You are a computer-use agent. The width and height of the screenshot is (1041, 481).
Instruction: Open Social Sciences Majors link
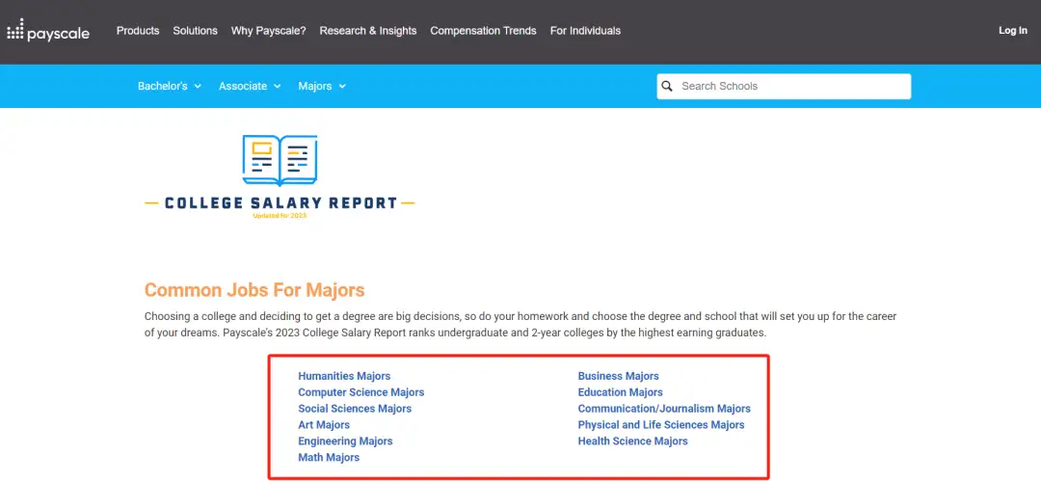[355, 409]
